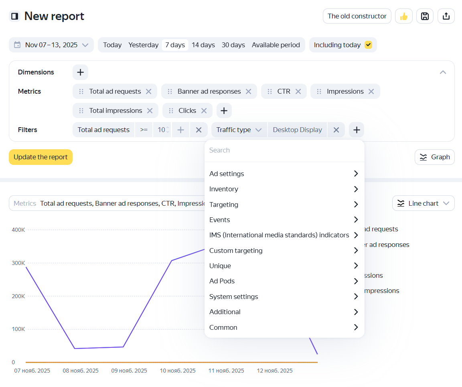The image size is (462, 387).
Task: Save the report with floppy icon
Action: (x=425, y=16)
